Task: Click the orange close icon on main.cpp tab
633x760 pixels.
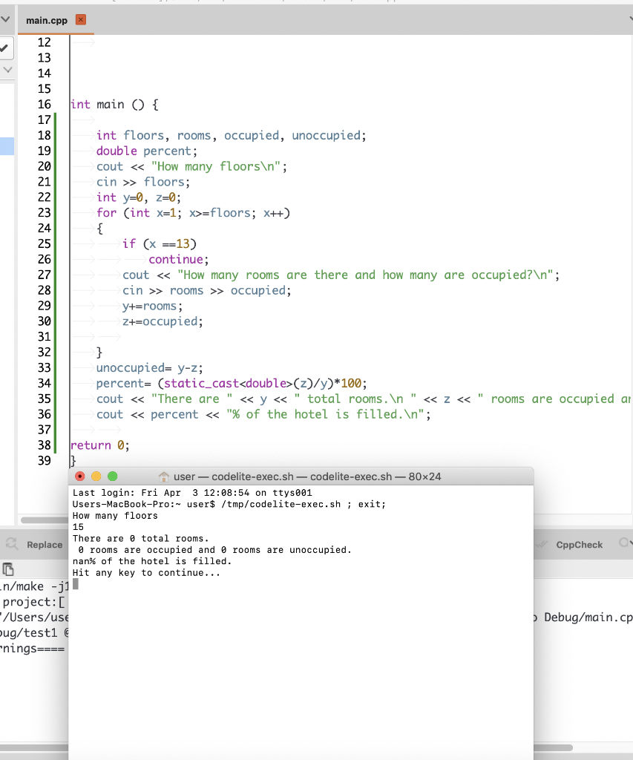Action: (80, 20)
